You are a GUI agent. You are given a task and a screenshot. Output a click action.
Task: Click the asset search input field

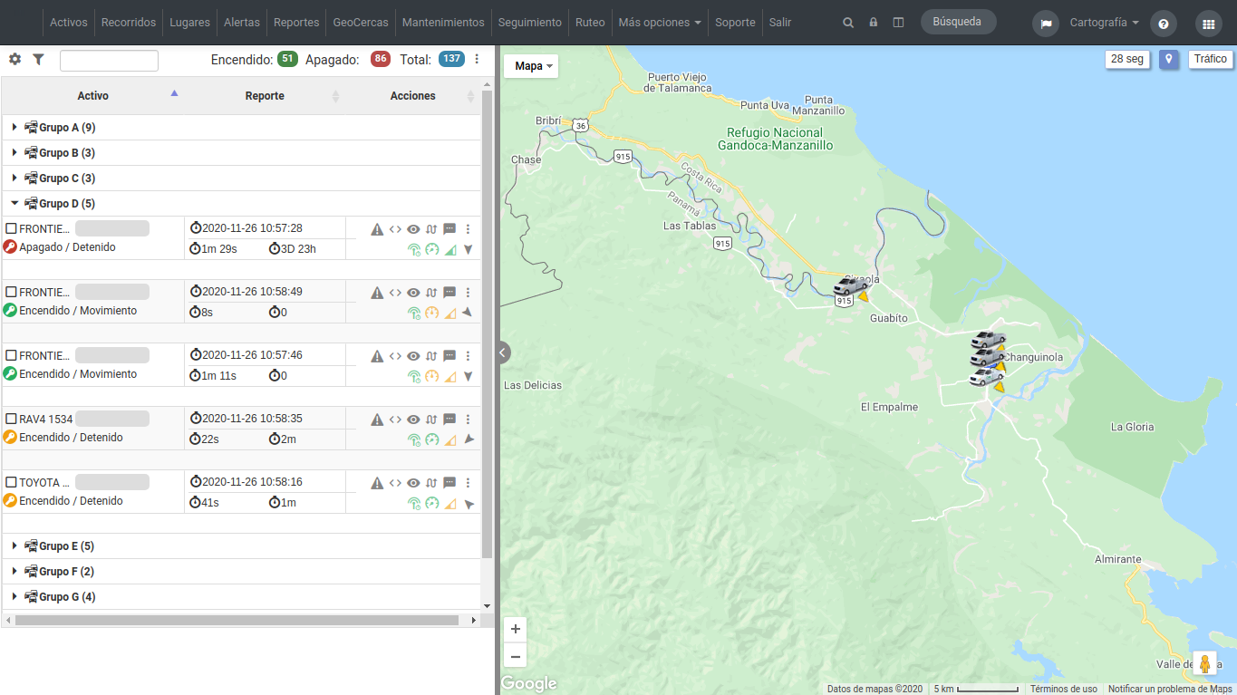(x=109, y=61)
